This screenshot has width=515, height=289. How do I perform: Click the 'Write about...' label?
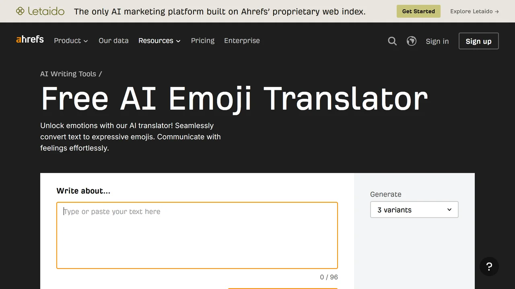83,191
